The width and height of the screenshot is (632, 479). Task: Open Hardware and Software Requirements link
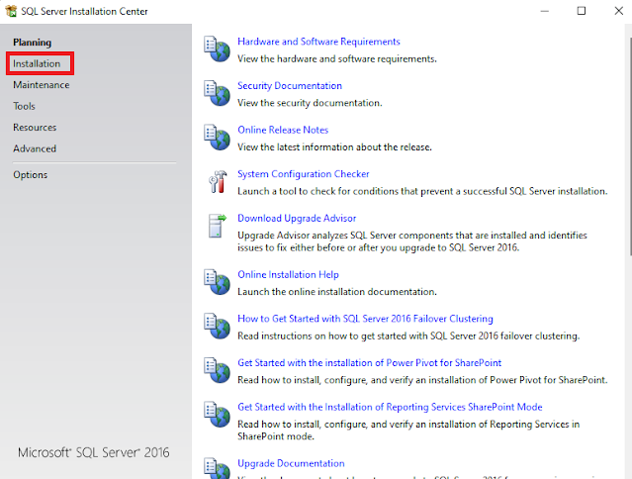[318, 42]
